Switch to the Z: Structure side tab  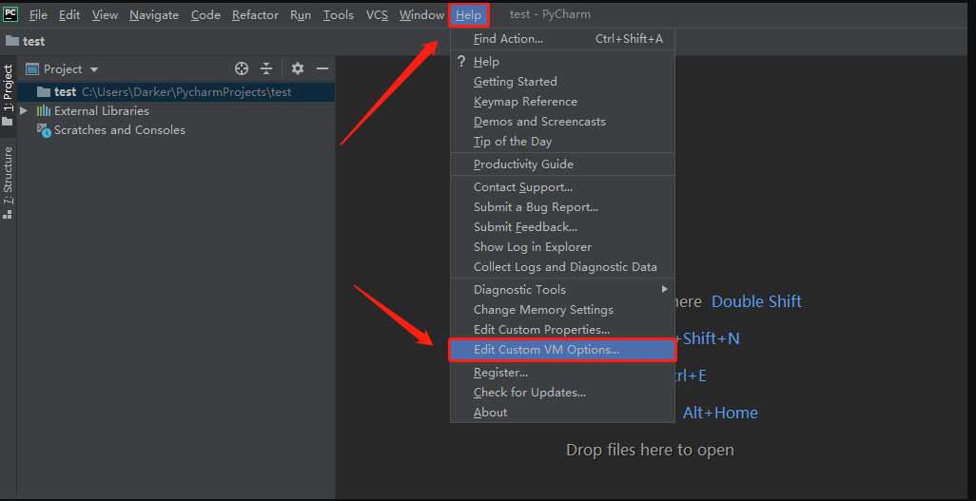pos(8,183)
